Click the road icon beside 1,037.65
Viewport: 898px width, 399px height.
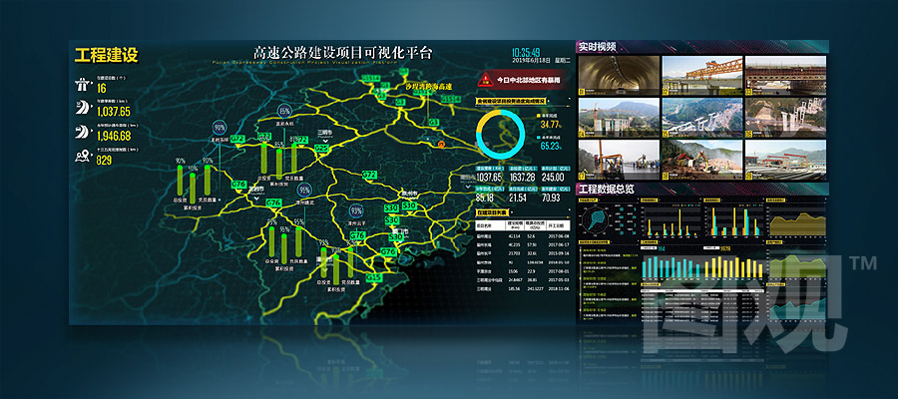(x=83, y=108)
